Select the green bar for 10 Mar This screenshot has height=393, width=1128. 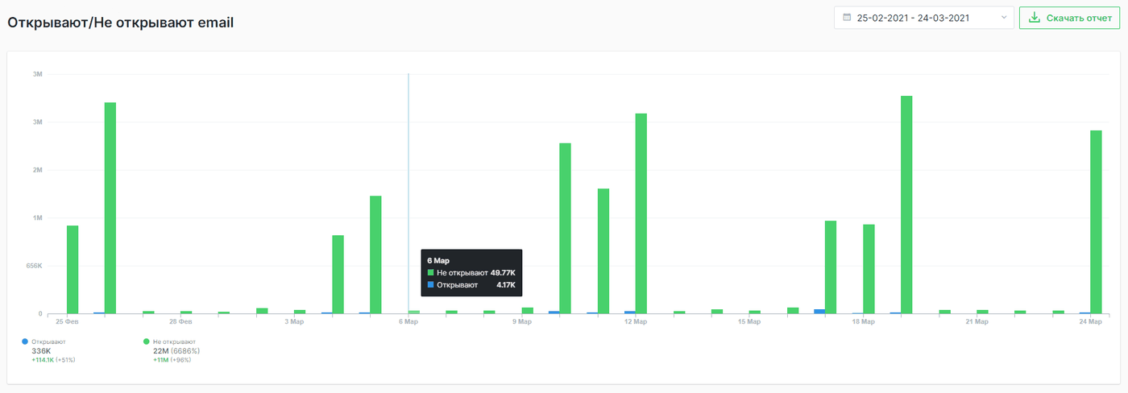566,229
